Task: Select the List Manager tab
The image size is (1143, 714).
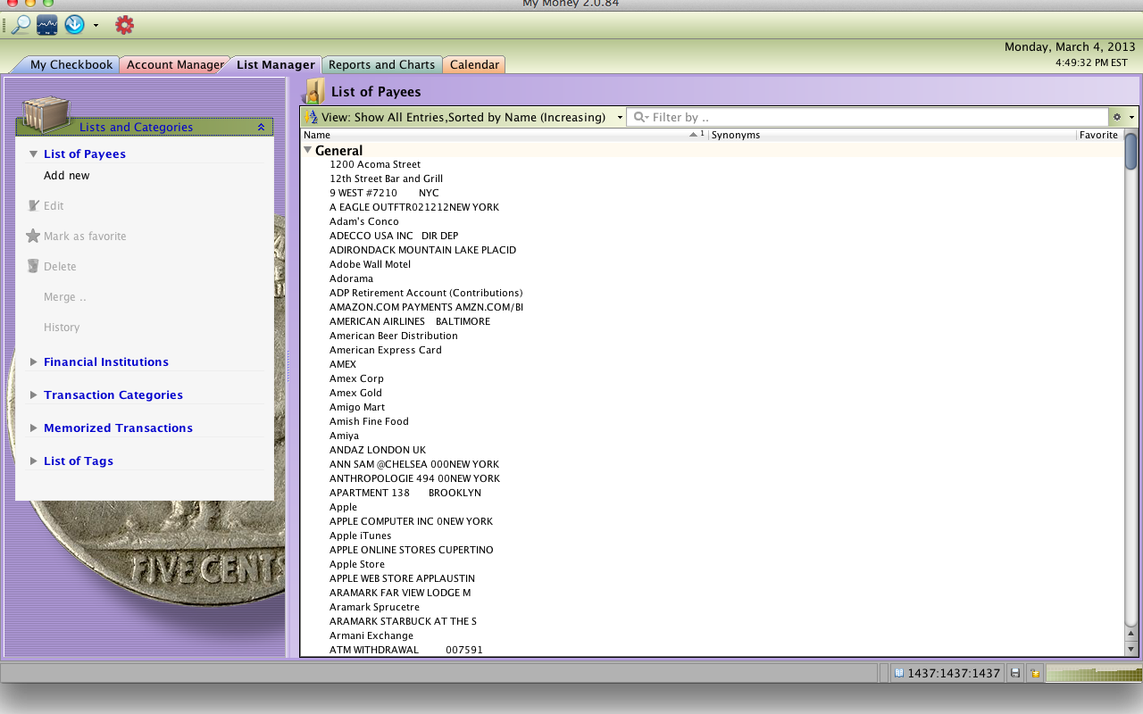Action: point(275,64)
